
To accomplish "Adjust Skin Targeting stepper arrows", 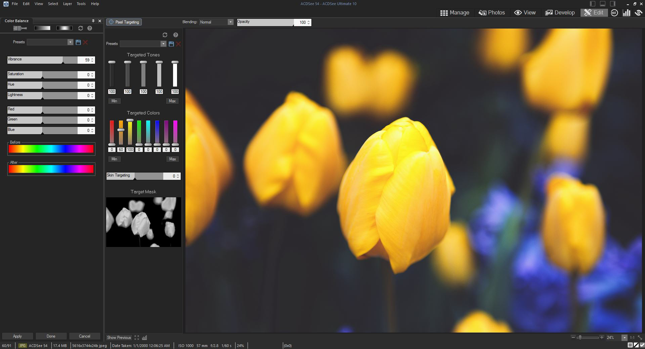I will pyautogui.click(x=178, y=176).
